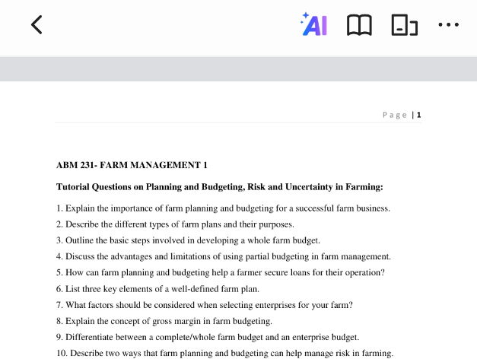Image resolution: width=477 pixels, height=359 pixels.
Task: Click question 6 listing three key elements
Action: [157, 289]
